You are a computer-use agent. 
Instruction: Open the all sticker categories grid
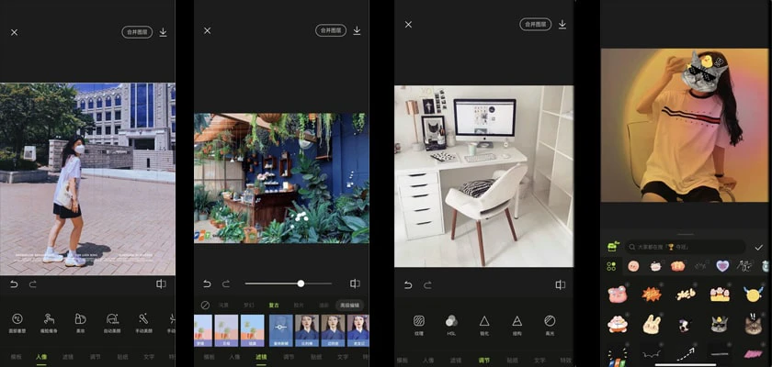point(611,266)
